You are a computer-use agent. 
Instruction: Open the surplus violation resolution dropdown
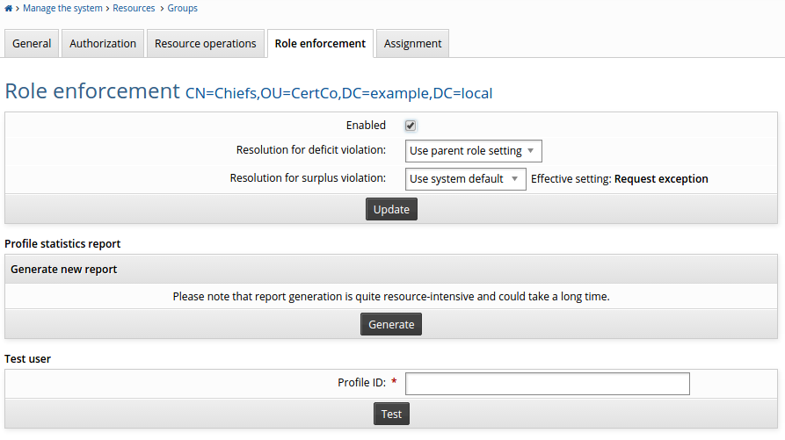[466, 179]
